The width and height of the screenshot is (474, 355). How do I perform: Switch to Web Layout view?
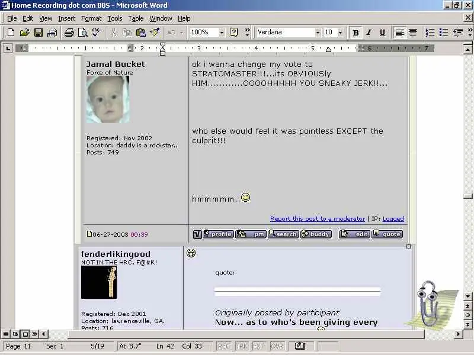tap(15, 334)
